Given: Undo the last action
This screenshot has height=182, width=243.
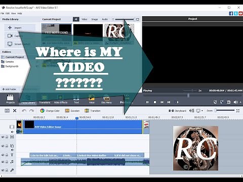Looking at the screenshot, I should (24, 111).
